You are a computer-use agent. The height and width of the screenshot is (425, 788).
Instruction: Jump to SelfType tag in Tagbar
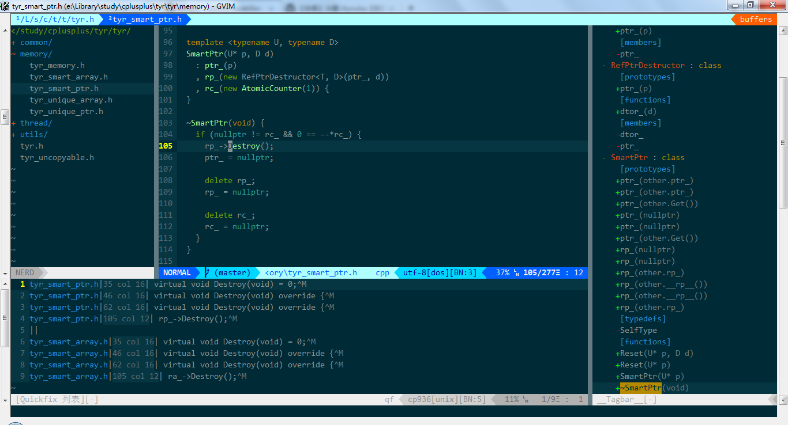(x=639, y=330)
